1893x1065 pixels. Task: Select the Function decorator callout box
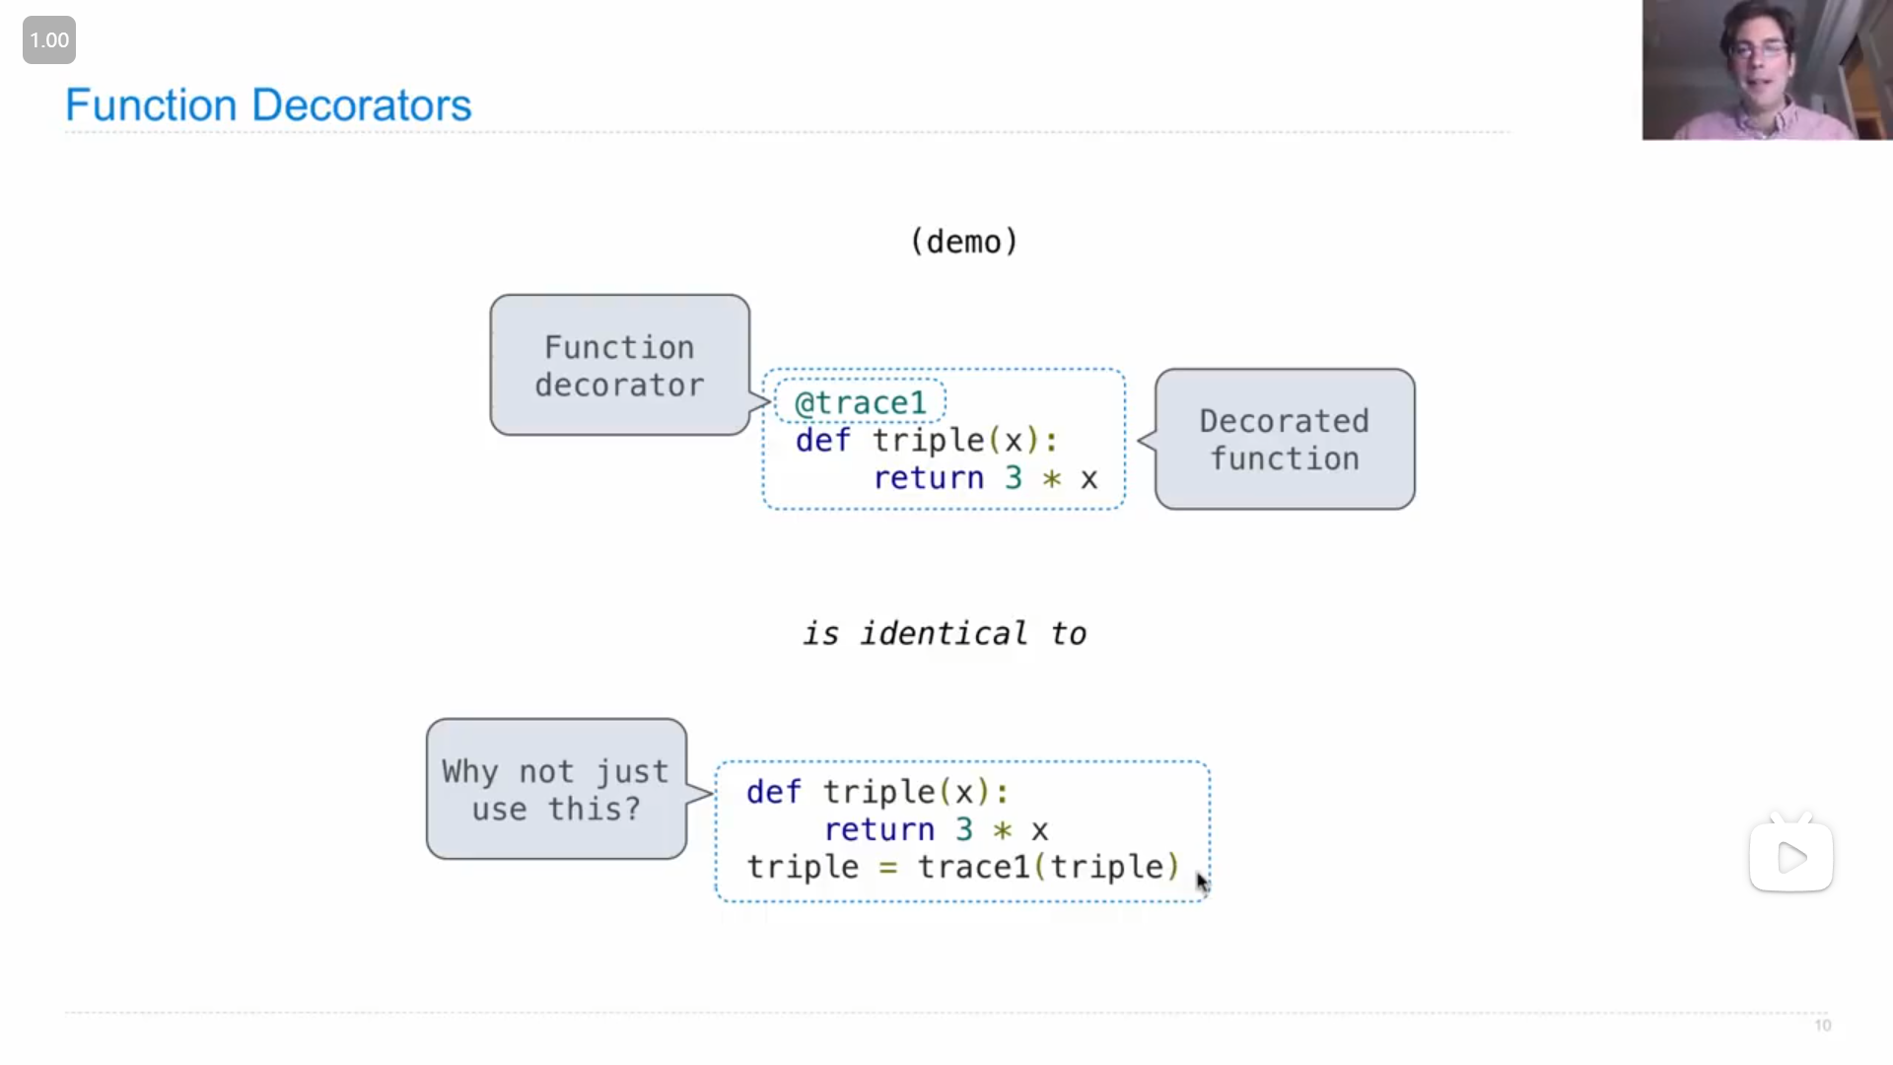point(619,365)
